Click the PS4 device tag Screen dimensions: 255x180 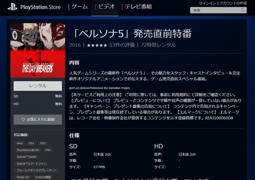pos(31,144)
